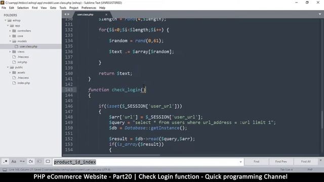
Task: Click the index.php file icon
Action: coord(14,83)
